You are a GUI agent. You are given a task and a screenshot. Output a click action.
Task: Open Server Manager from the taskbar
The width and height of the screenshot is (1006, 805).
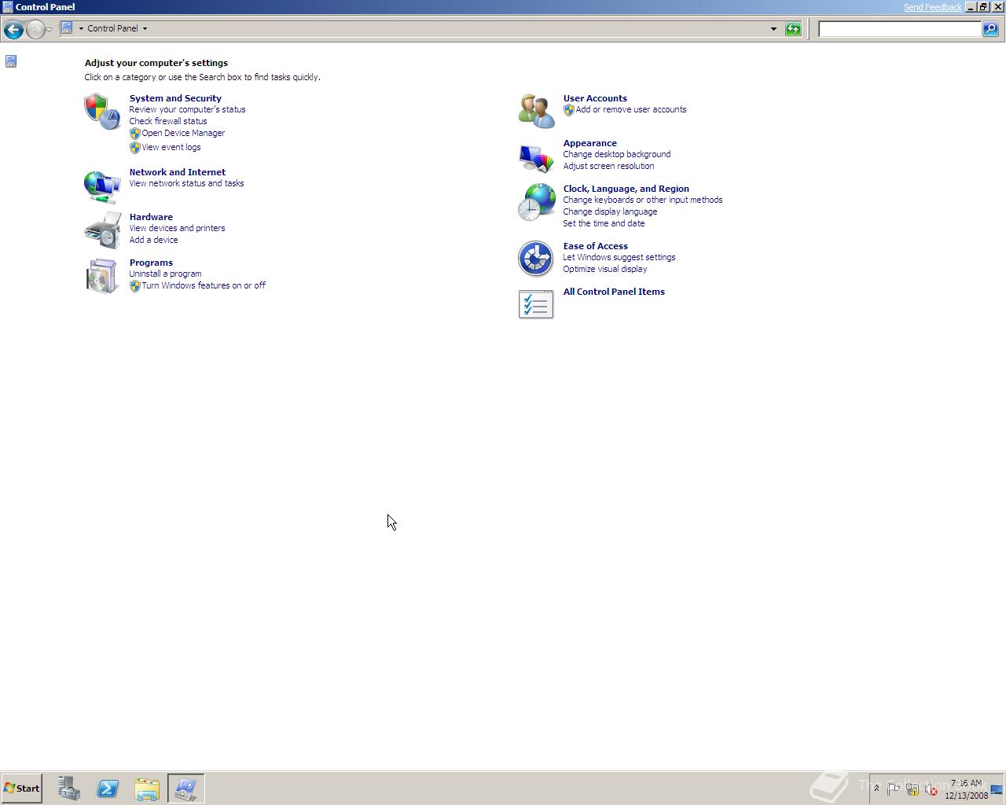tap(68, 788)
